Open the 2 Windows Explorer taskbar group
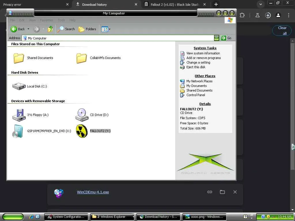 (112, 217)
